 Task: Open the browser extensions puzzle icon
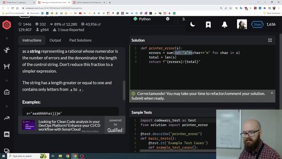tap(264, 8)
